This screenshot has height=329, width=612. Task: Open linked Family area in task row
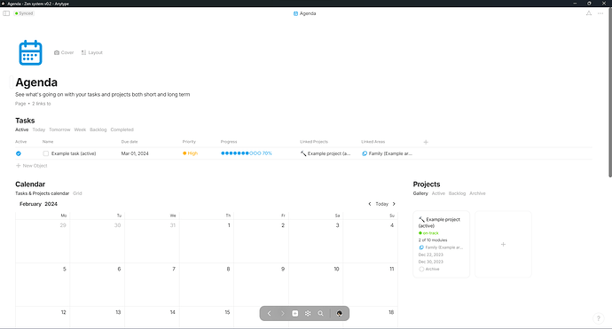[387, 153]
